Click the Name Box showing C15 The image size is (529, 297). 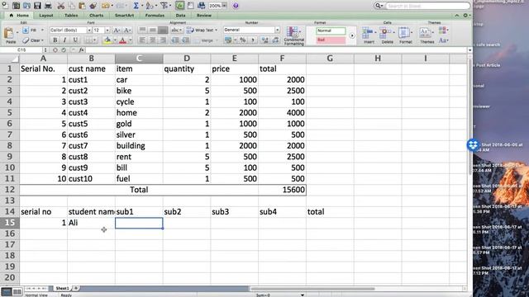point(21,49)
